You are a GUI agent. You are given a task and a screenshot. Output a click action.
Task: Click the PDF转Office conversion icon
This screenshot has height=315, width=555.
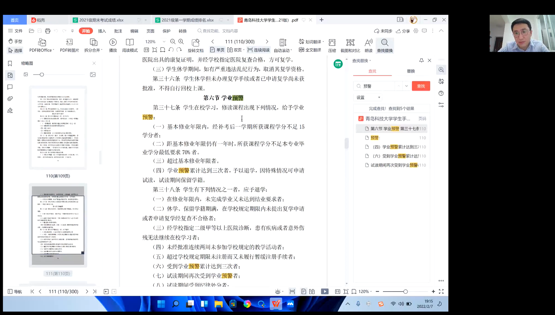coord(42,42)
